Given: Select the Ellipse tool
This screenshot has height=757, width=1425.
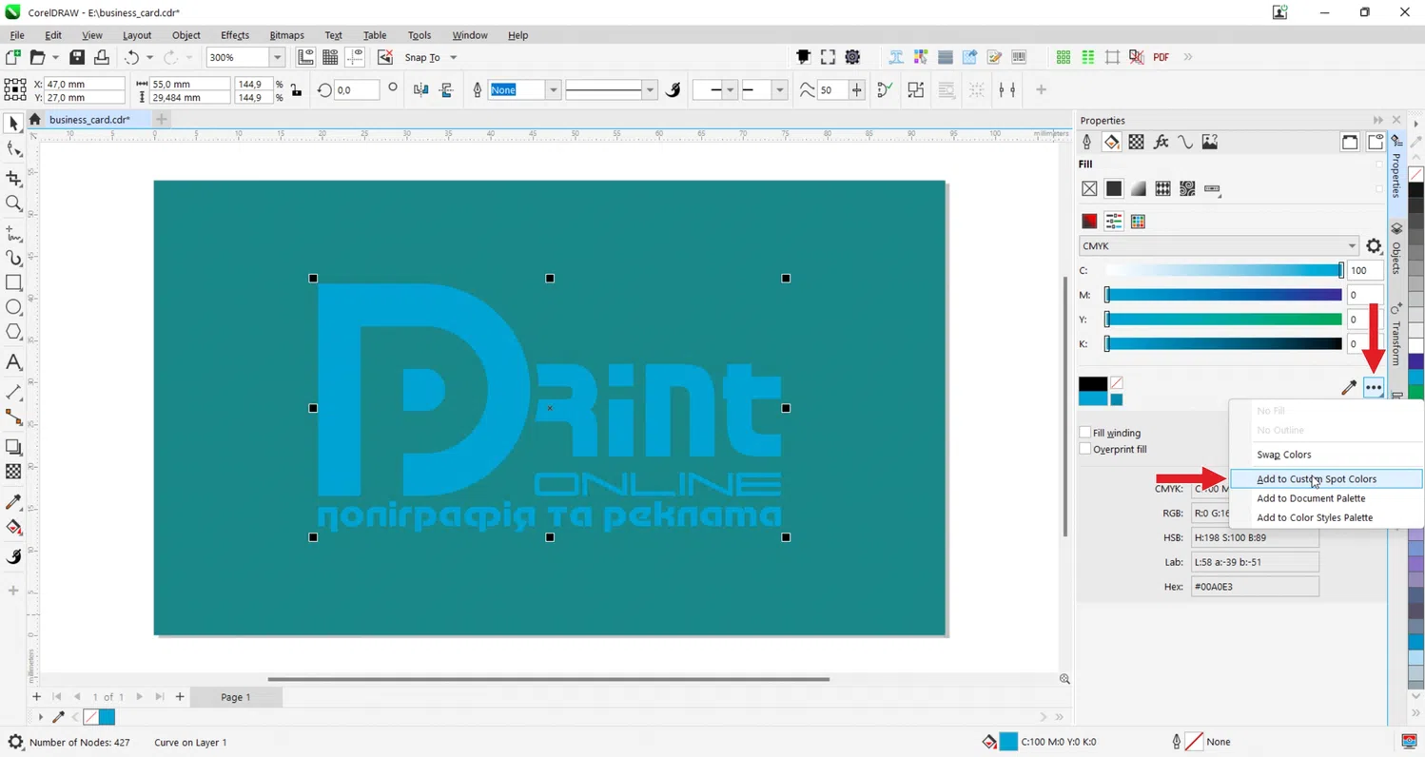Looking at the screenshot, I should pyautogui.click(x=13, y=307).
